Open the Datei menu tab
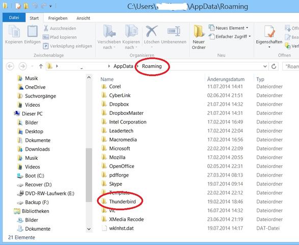Screen dimensions: 299x245 (14, 17)
